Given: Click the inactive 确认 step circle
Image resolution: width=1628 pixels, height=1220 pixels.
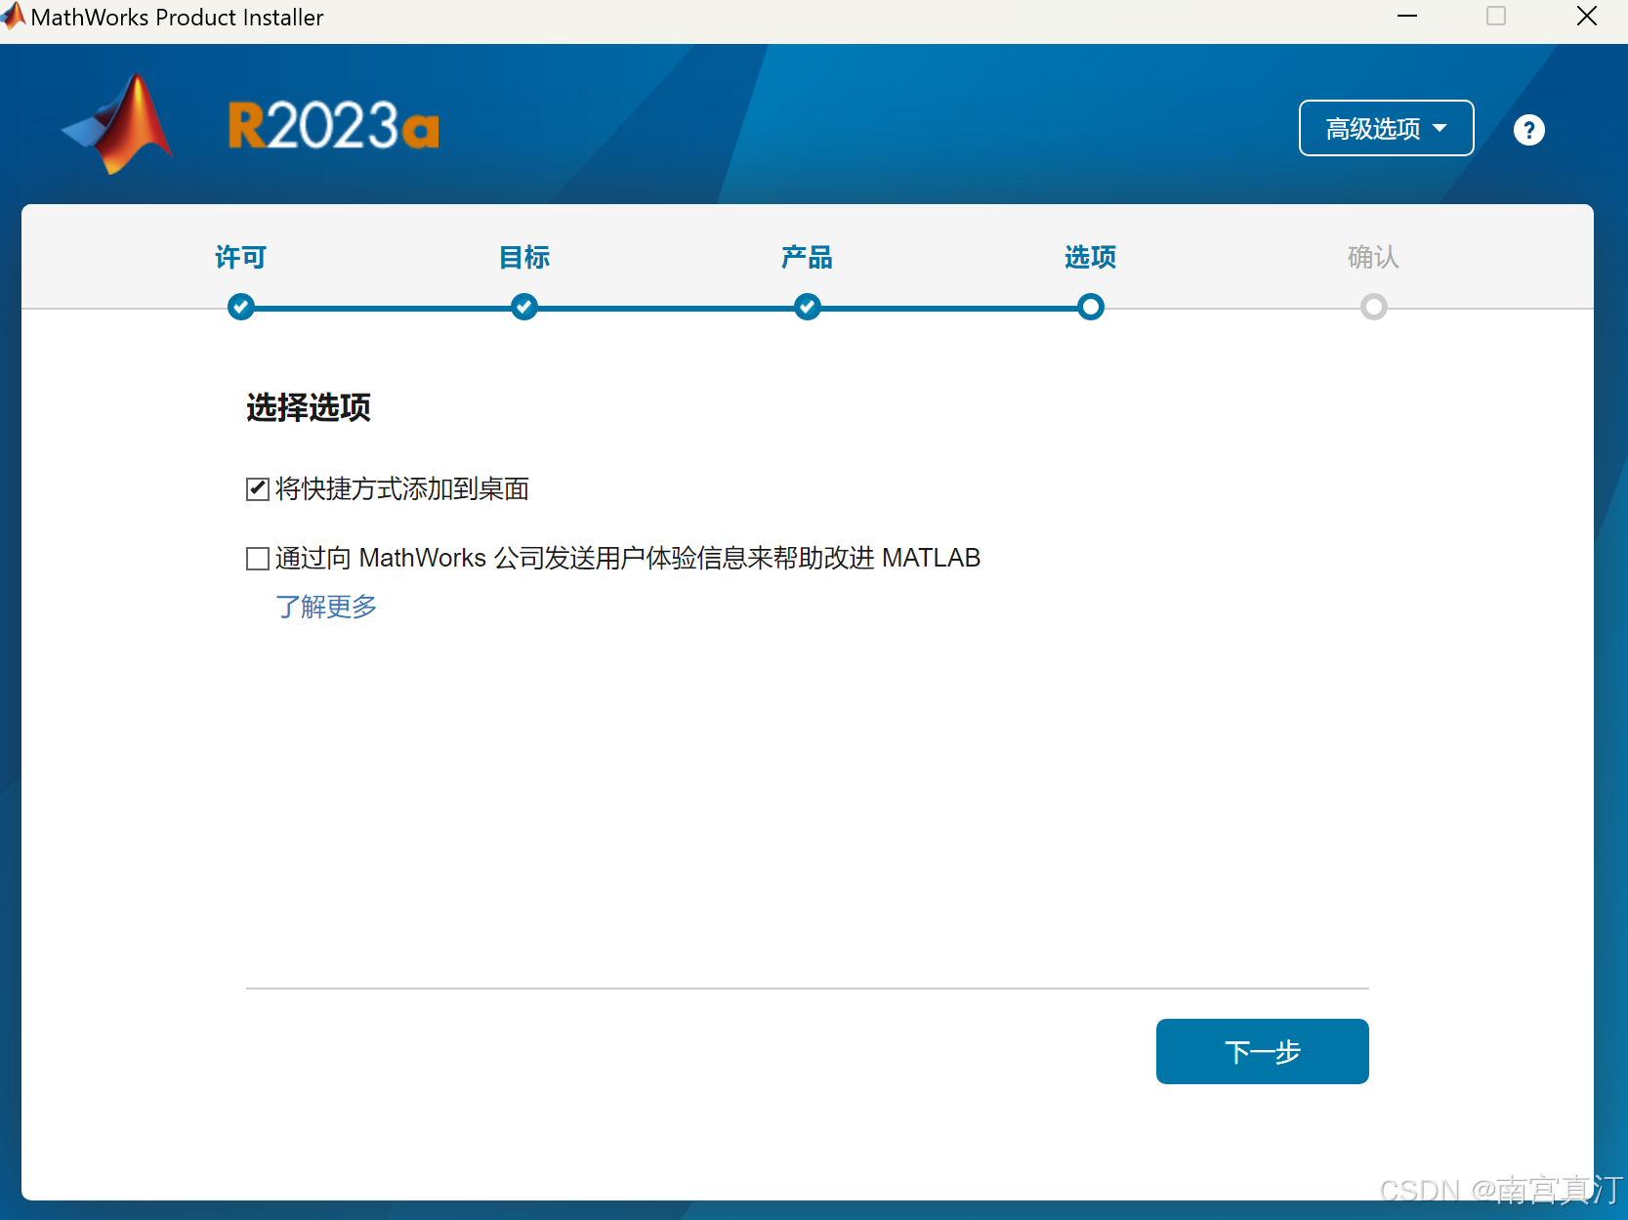Looking at the screenshot, I should tap(1374, 307).
